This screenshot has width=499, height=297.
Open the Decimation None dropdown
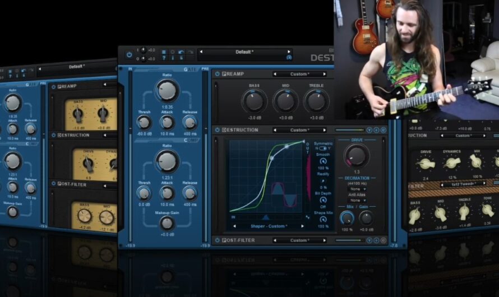click(x=357, y=189)
